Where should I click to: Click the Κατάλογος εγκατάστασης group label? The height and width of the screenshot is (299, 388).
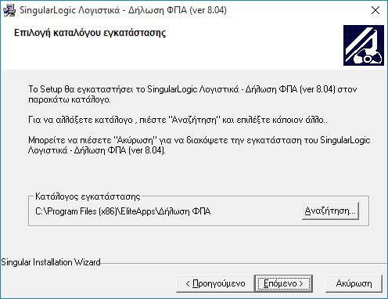click(88, 196)
